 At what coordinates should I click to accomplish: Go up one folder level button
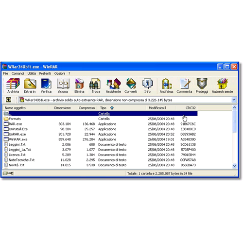8,100
